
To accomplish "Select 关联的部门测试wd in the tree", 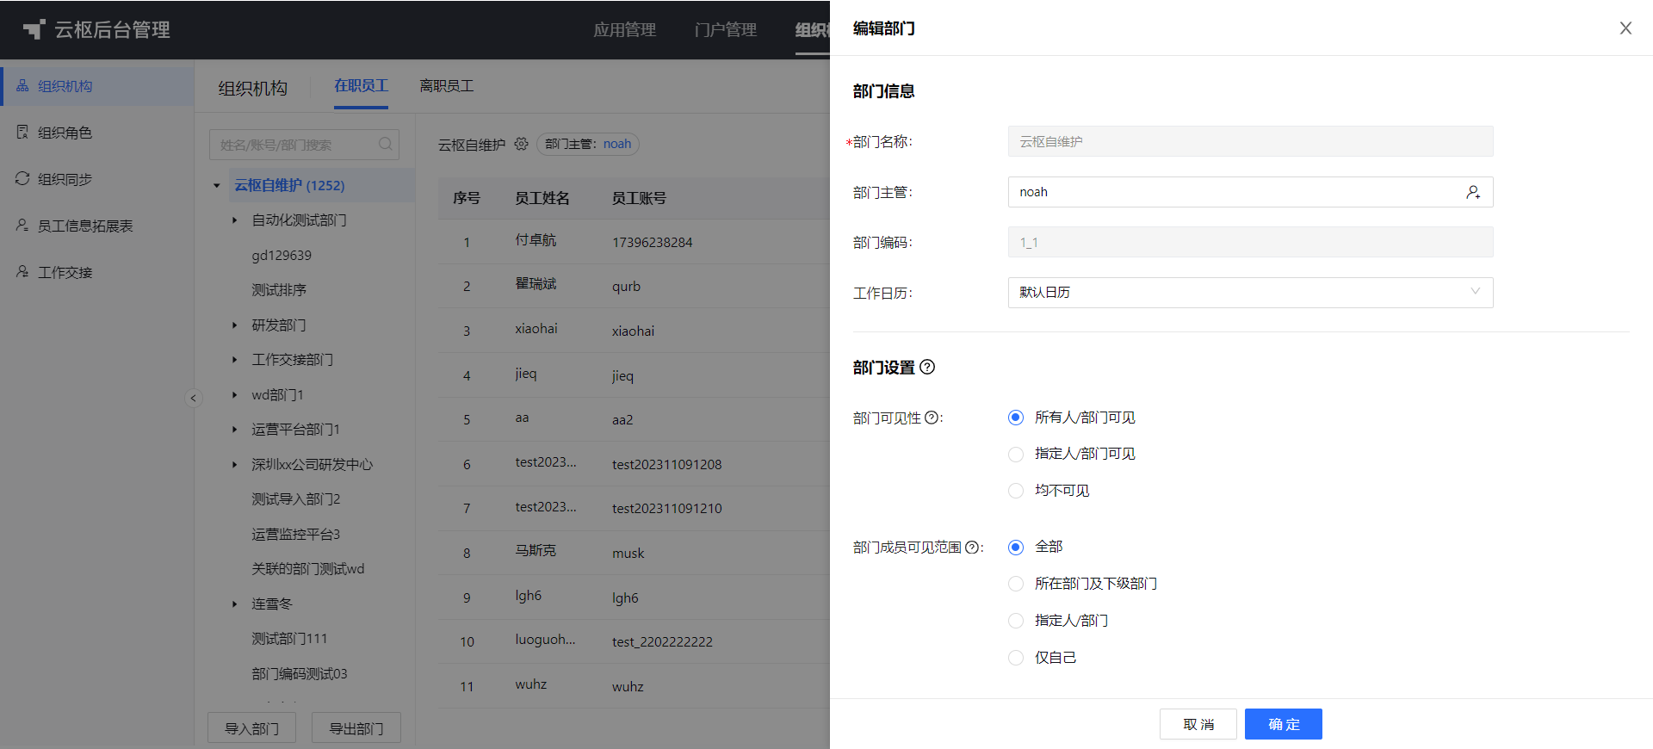I will coord(307,569).
